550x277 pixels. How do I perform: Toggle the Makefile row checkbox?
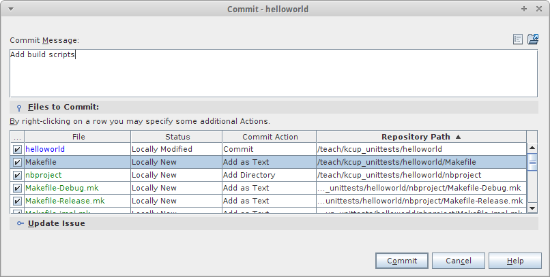tap(17, 162)
